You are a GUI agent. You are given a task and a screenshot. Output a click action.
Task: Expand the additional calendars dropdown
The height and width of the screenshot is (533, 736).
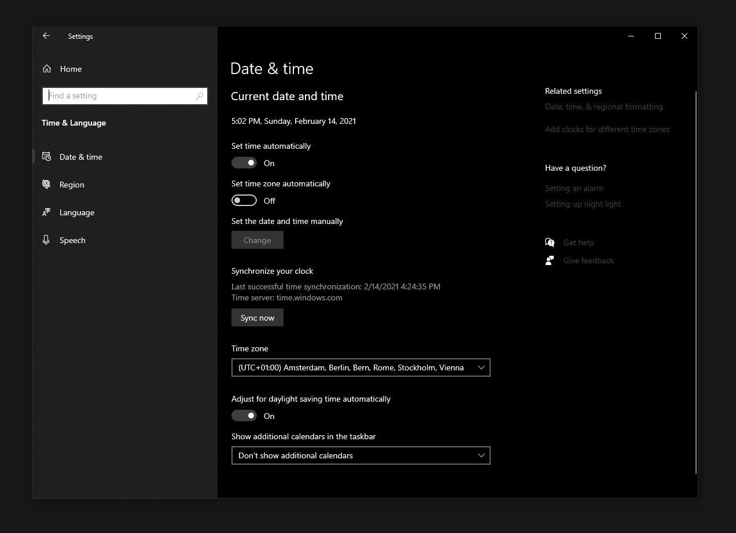click(361, 455)
